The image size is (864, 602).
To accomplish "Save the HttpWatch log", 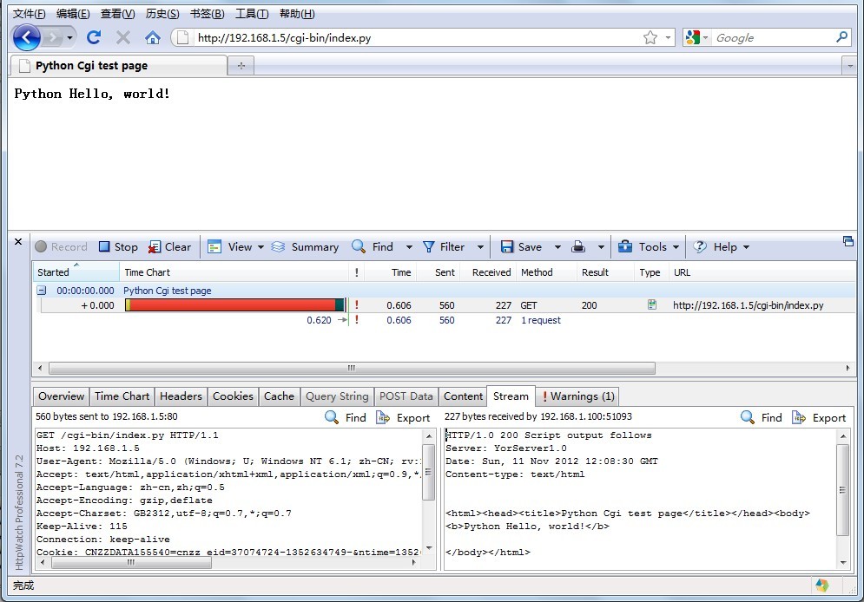I will [x=521, y=246].
